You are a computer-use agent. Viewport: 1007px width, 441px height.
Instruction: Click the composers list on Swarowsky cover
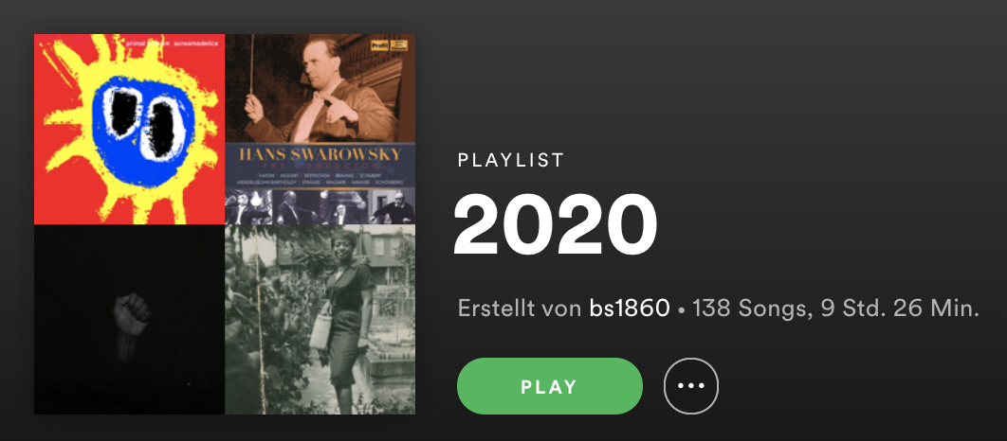click(320, 178)
